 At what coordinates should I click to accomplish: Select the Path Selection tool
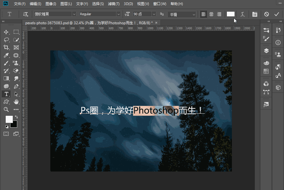pyautogui.click(x=16, y=94)
